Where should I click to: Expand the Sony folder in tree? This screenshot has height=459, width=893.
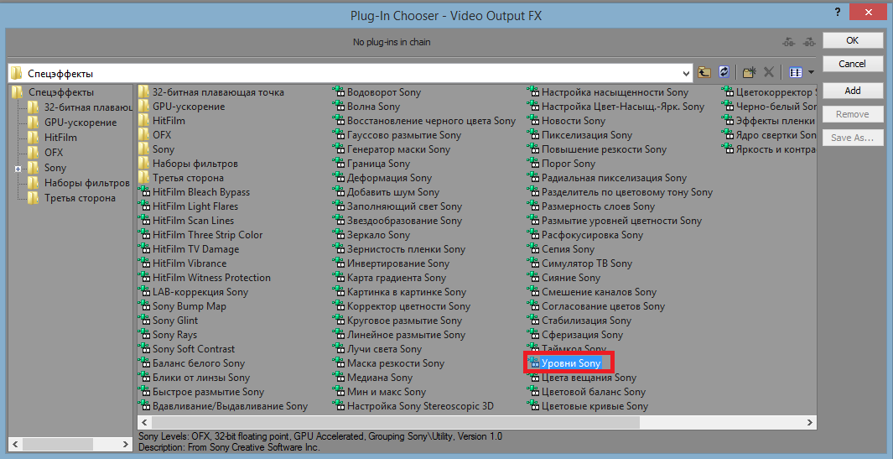coord(18,169)
